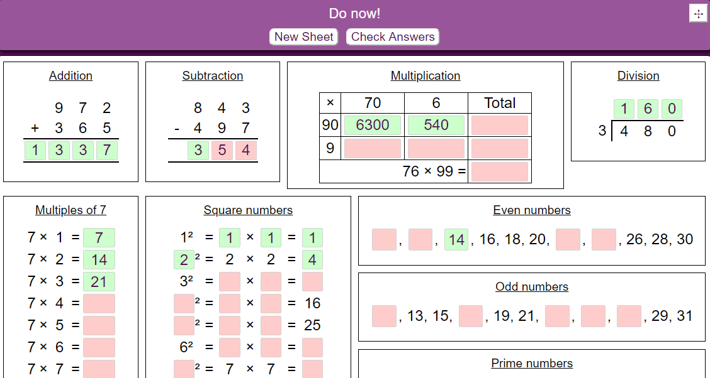Click the multiplication cell showing 6300
710x378 pixels.
click(373, 125)
